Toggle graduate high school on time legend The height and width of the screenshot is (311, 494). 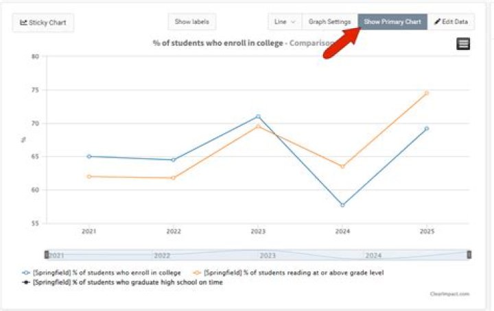click(x=123, y=282)
